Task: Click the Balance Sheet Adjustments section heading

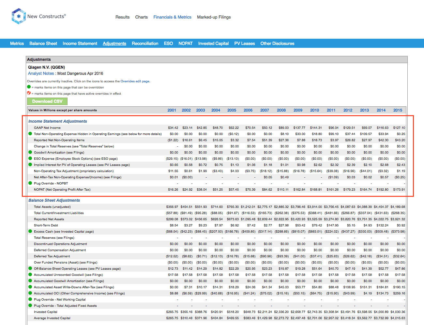Action: coord(54,200)
